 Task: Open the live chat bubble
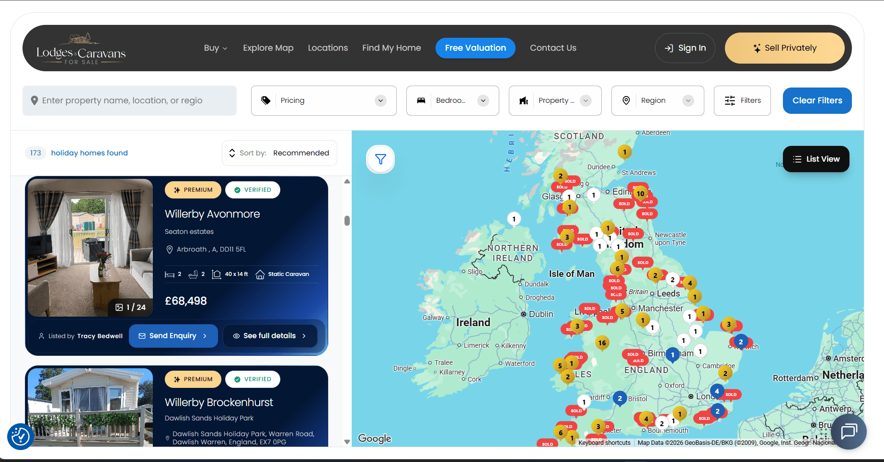click(849, 431)
